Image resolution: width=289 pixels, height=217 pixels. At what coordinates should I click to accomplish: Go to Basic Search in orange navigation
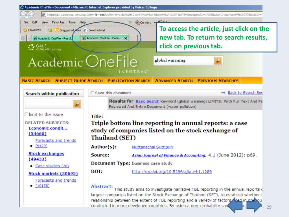coord(36,81)
